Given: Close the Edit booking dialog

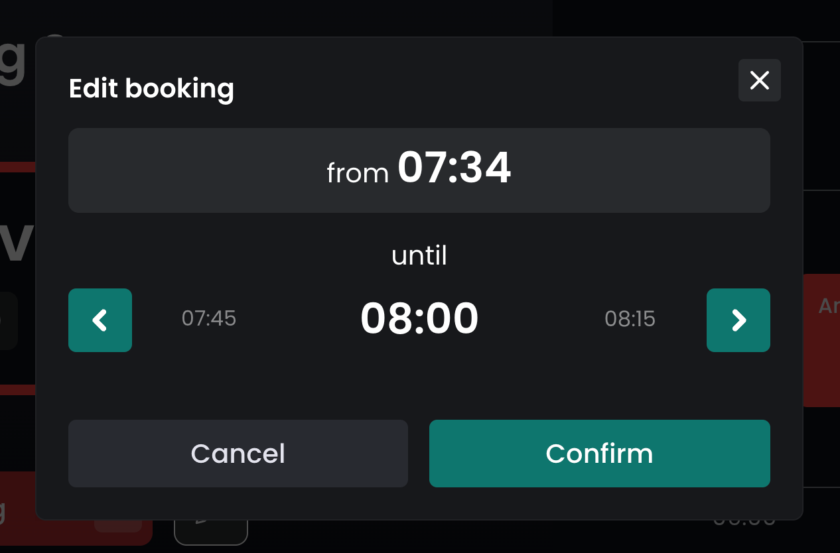Looking at the screenshot, I should 759,80.
